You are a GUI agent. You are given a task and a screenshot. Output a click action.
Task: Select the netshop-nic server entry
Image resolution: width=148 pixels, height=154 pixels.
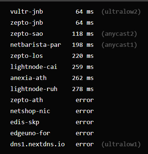coord(30,111)
